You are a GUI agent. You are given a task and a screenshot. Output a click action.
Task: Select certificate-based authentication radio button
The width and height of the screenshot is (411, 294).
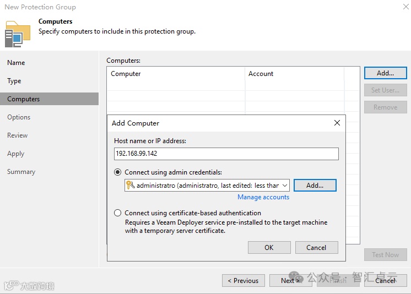tap(118, 213)
